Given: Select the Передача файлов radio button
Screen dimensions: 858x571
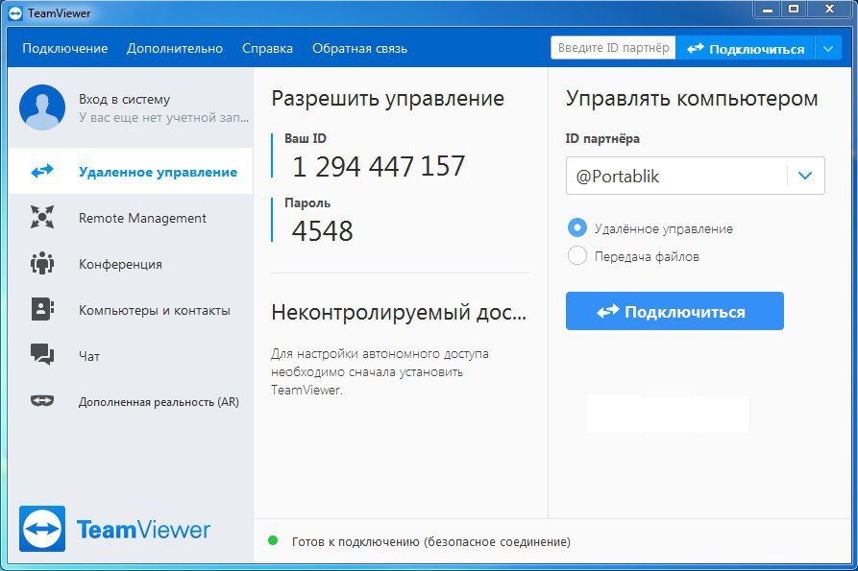Looking at the screenshot, I should coord(577,255).
